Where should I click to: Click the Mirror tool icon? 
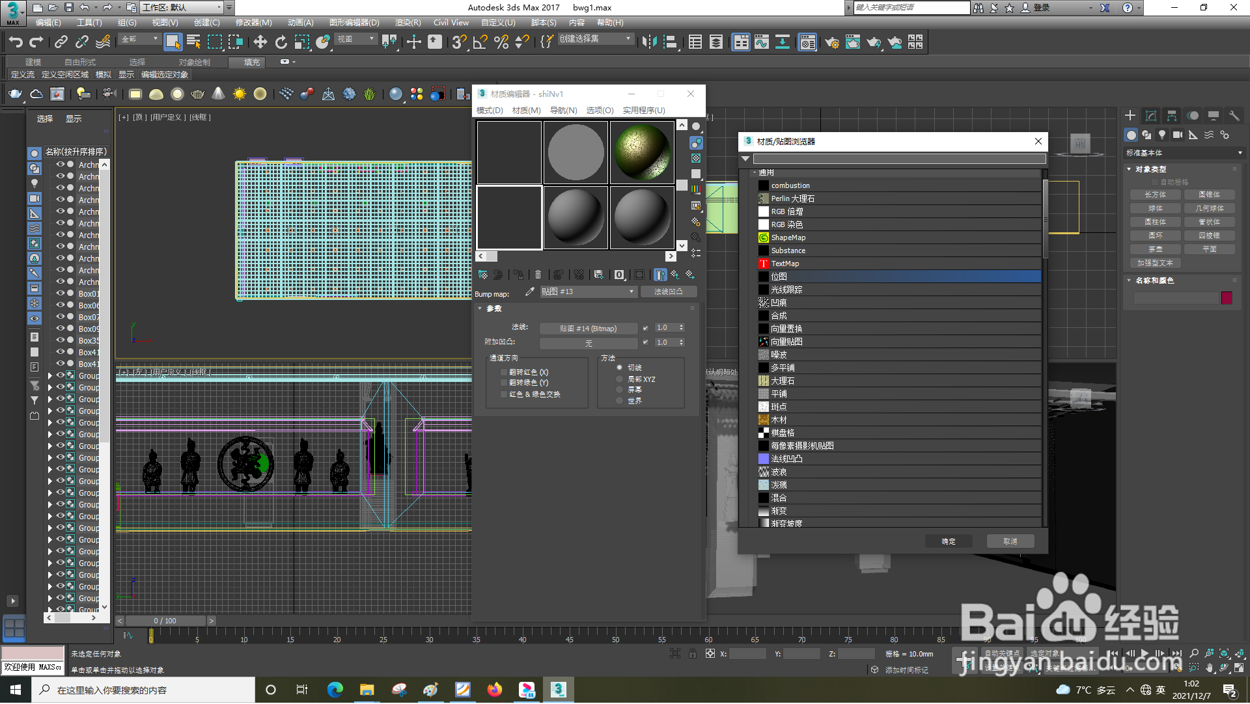[x=649, y=42]
